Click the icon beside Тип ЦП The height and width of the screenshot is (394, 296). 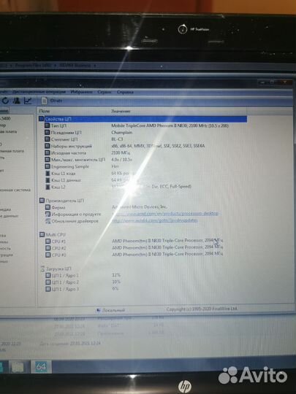click(48, 125)
